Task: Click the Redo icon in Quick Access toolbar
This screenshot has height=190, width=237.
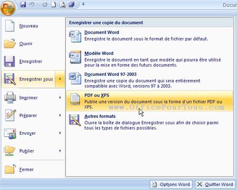Action: (x=45, y=4)
